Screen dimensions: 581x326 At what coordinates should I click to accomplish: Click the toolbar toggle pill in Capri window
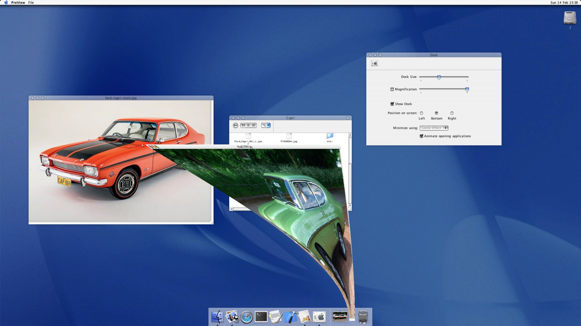coord(348,118)
